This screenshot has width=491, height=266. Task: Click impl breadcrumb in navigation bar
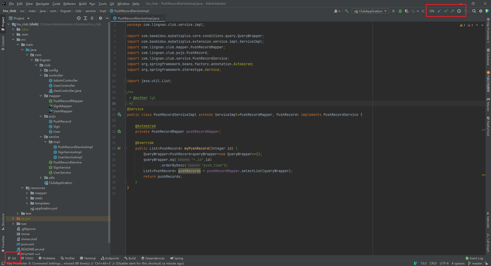(103, 11)
